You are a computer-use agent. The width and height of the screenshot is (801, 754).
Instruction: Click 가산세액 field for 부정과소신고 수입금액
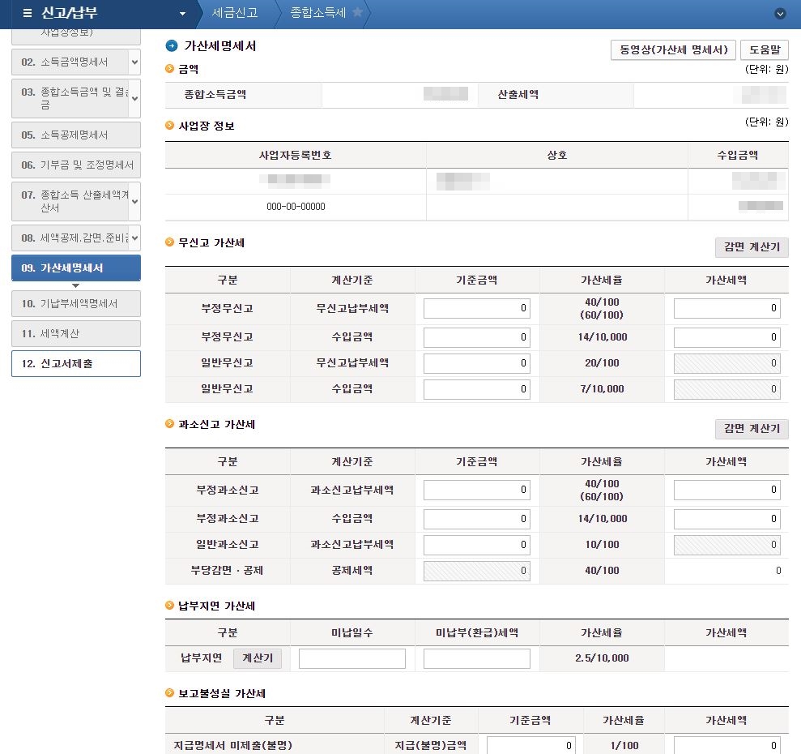pyautogui.click(x=727, y=519)
